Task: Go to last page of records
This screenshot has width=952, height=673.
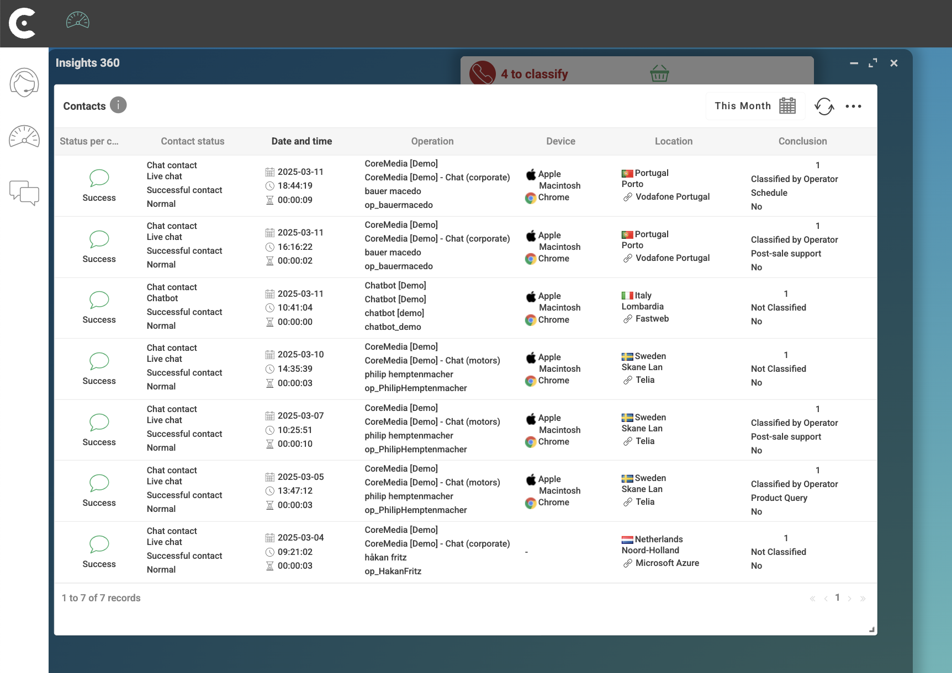Action: tap(863, 599)
